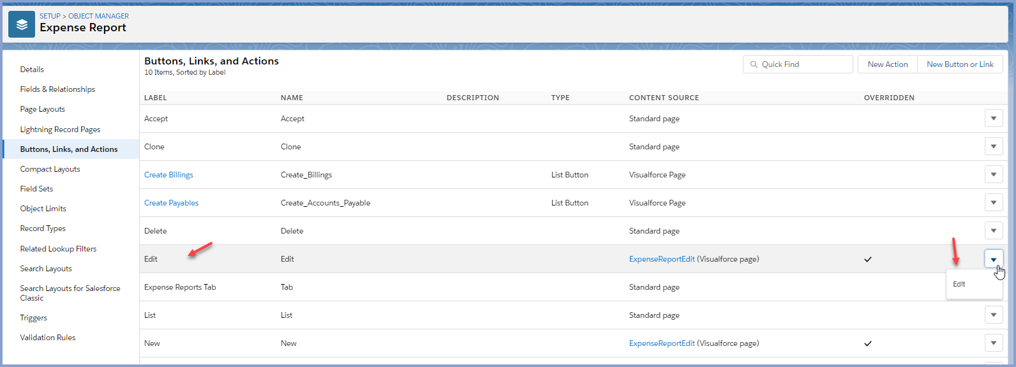The image size is (1016, 367).
Task: Open Compact Layouts in sidebar
Action: pyautogui.click(x=50, y=169)
